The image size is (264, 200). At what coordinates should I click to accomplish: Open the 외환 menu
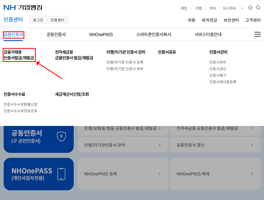coord(191,20)
